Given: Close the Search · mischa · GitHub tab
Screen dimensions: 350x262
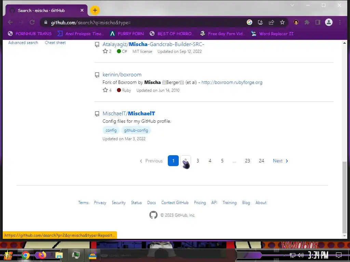Looking at the screenshot, I should click(82, 11).
